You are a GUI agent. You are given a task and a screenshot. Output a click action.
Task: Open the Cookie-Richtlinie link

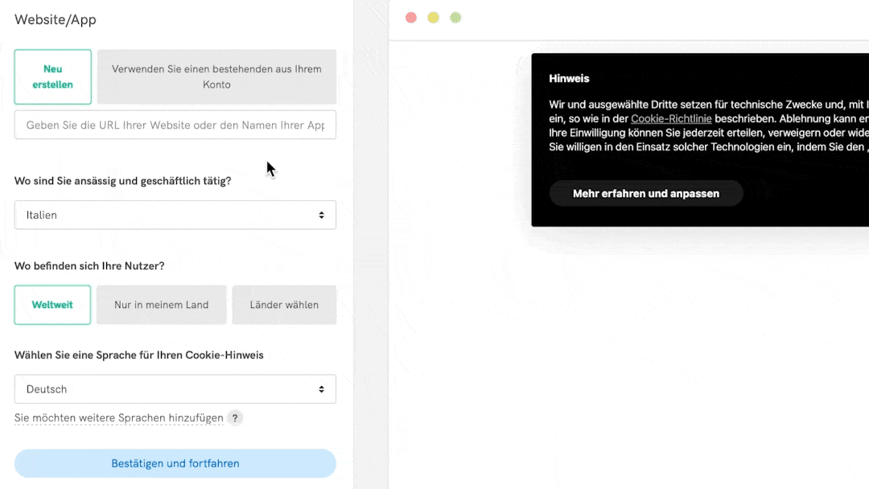[x=670, y=118]
